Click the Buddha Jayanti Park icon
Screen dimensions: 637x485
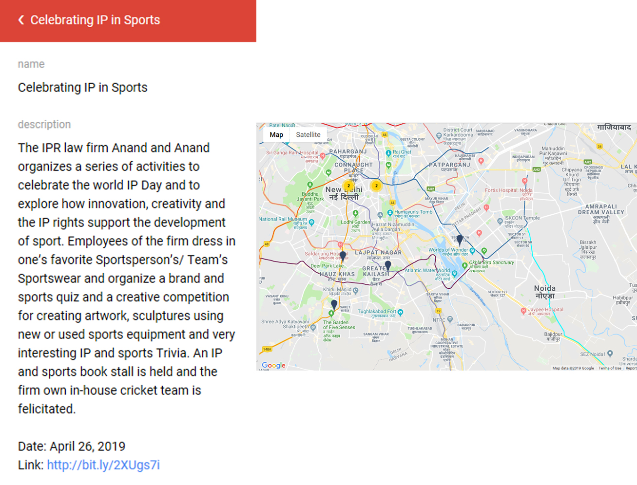pos(310,185)
